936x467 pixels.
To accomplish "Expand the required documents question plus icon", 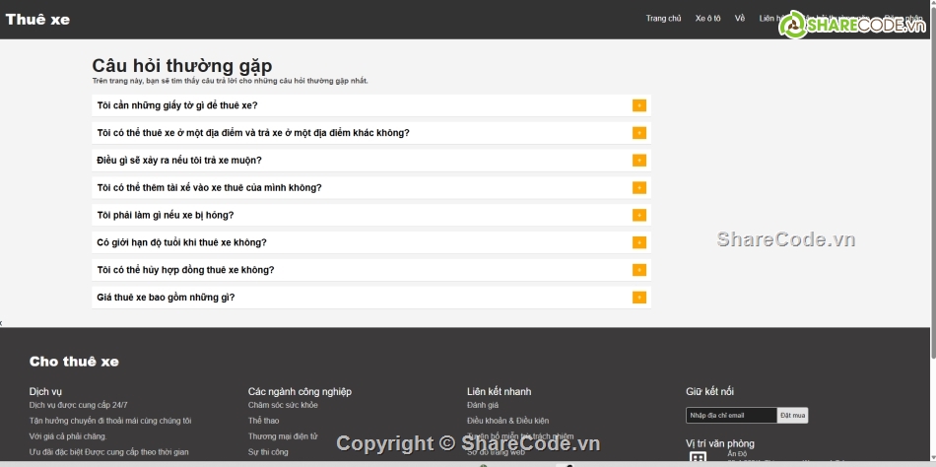I will pyautogui.click(x=638, y=105).
